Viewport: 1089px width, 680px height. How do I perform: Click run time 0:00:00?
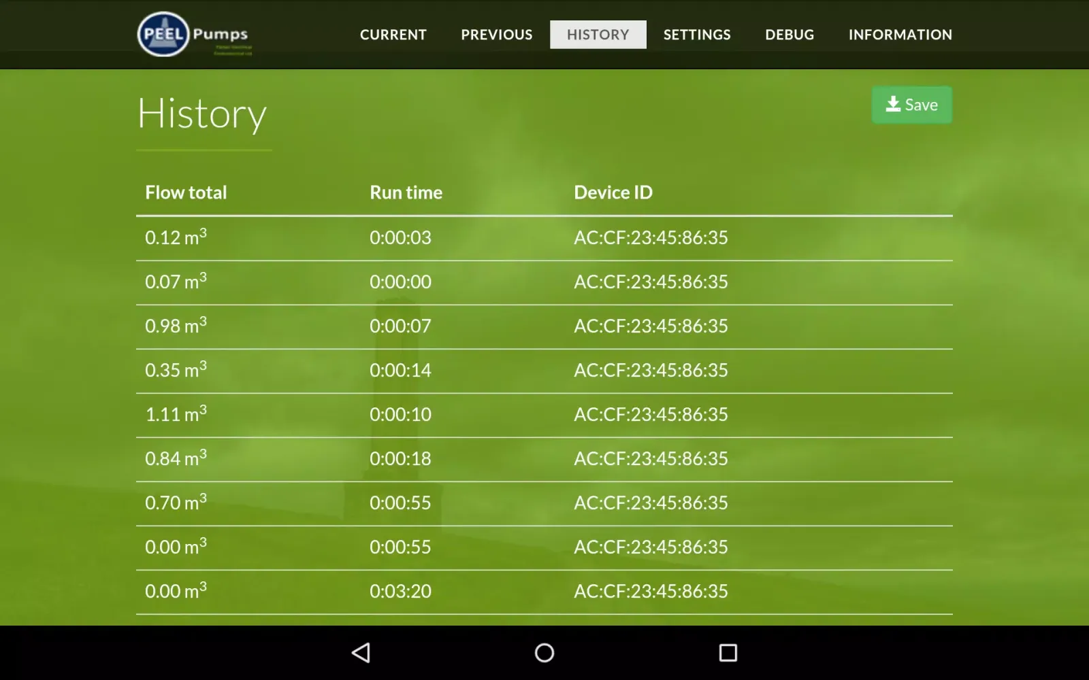[400, 282]
